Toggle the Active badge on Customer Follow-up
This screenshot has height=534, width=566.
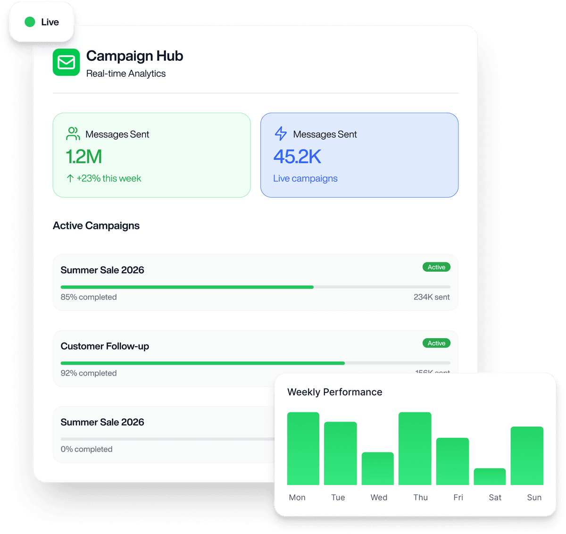(x=436, y=343)
